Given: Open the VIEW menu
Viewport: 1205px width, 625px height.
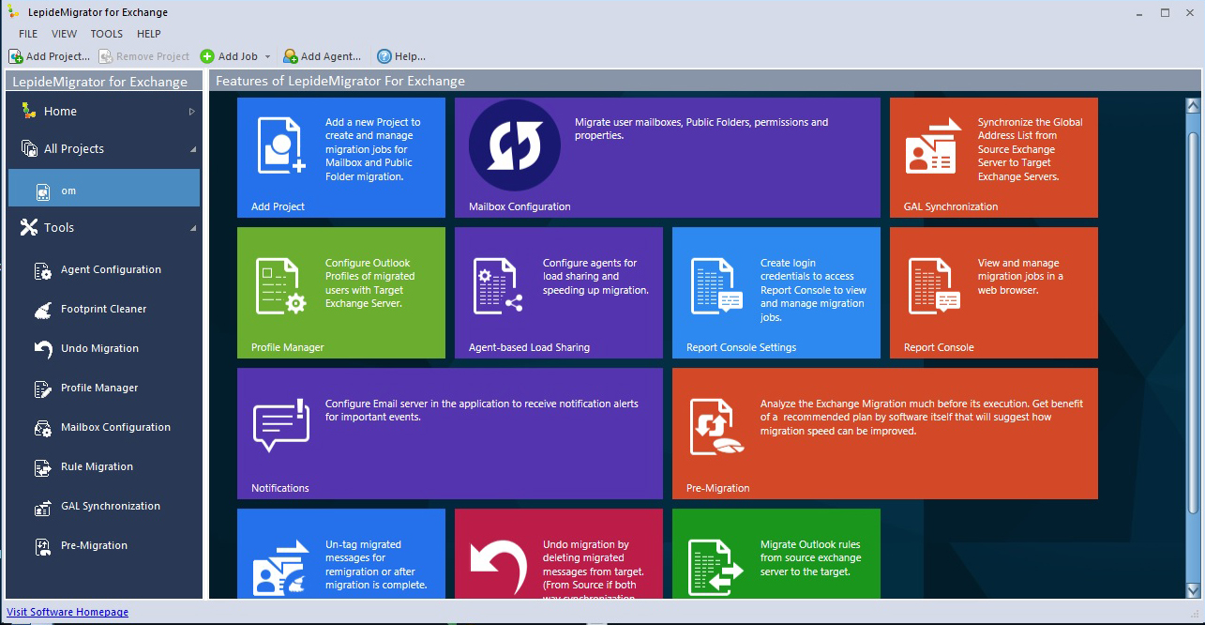Looking at the screenshot, I should point(65,34).
